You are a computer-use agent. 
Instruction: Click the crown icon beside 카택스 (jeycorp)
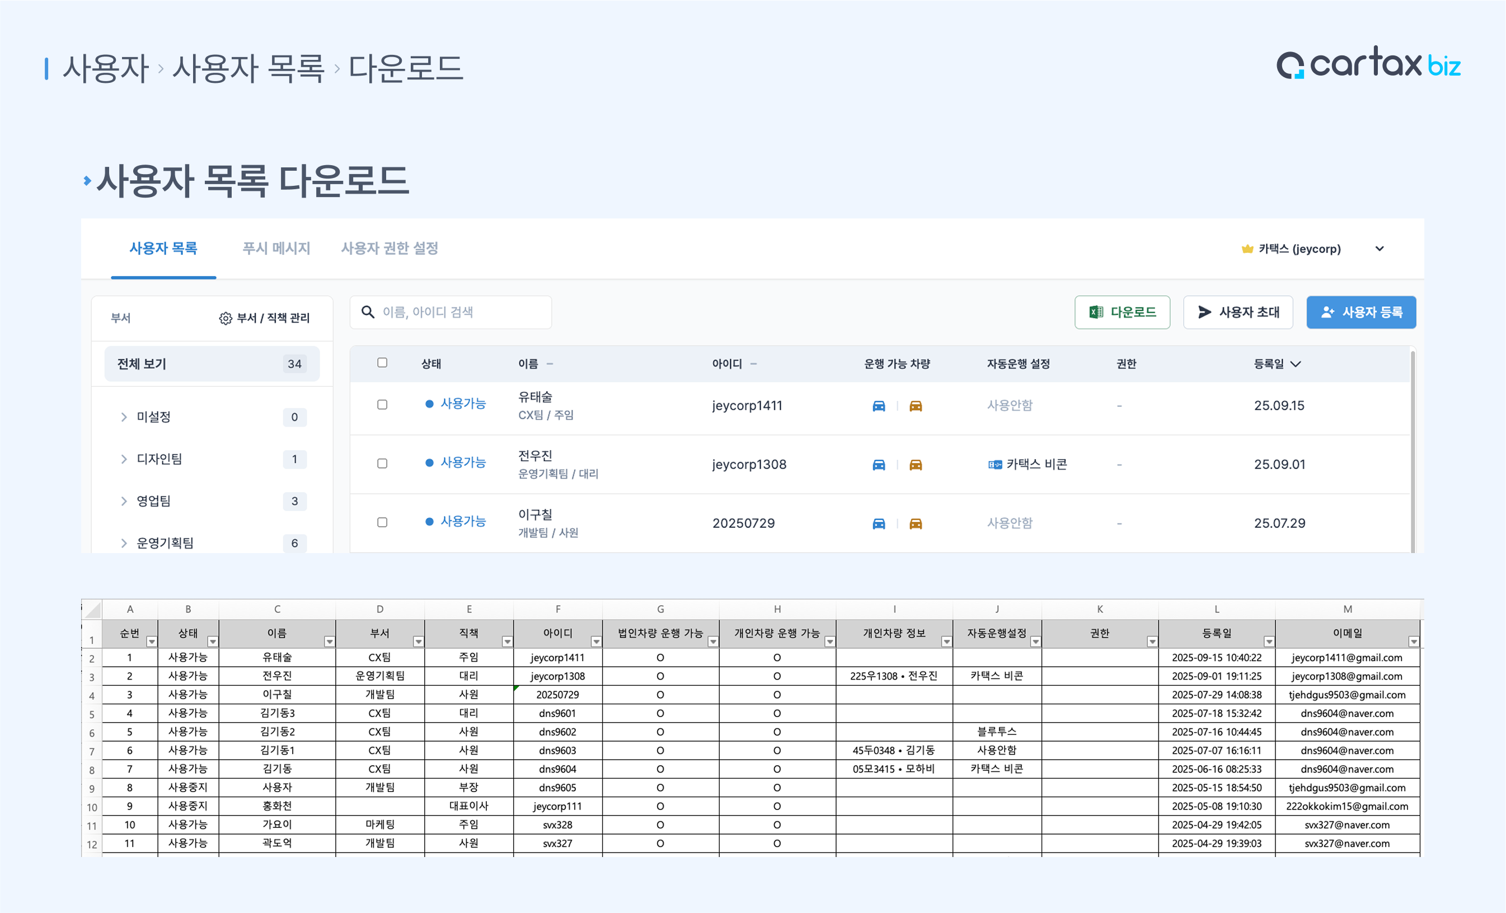[1247, 249]
